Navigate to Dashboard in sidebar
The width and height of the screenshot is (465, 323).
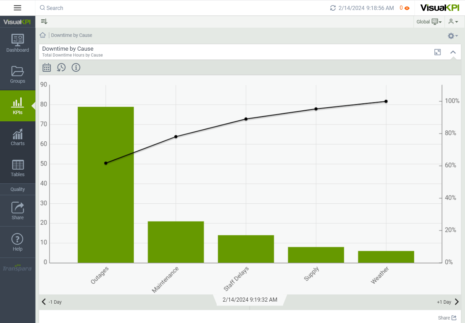pos(18,43)
